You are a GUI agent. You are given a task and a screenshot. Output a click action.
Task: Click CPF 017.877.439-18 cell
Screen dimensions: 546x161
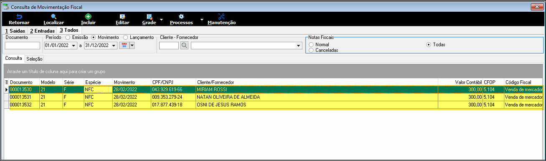pos(173,105)
